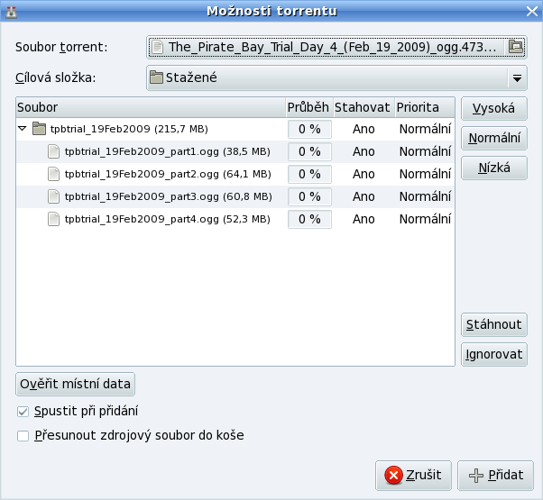Image resolution: width=543 pixels, height=500 pixels.
Task: Click the Cílová složka label
Action: 55,77
